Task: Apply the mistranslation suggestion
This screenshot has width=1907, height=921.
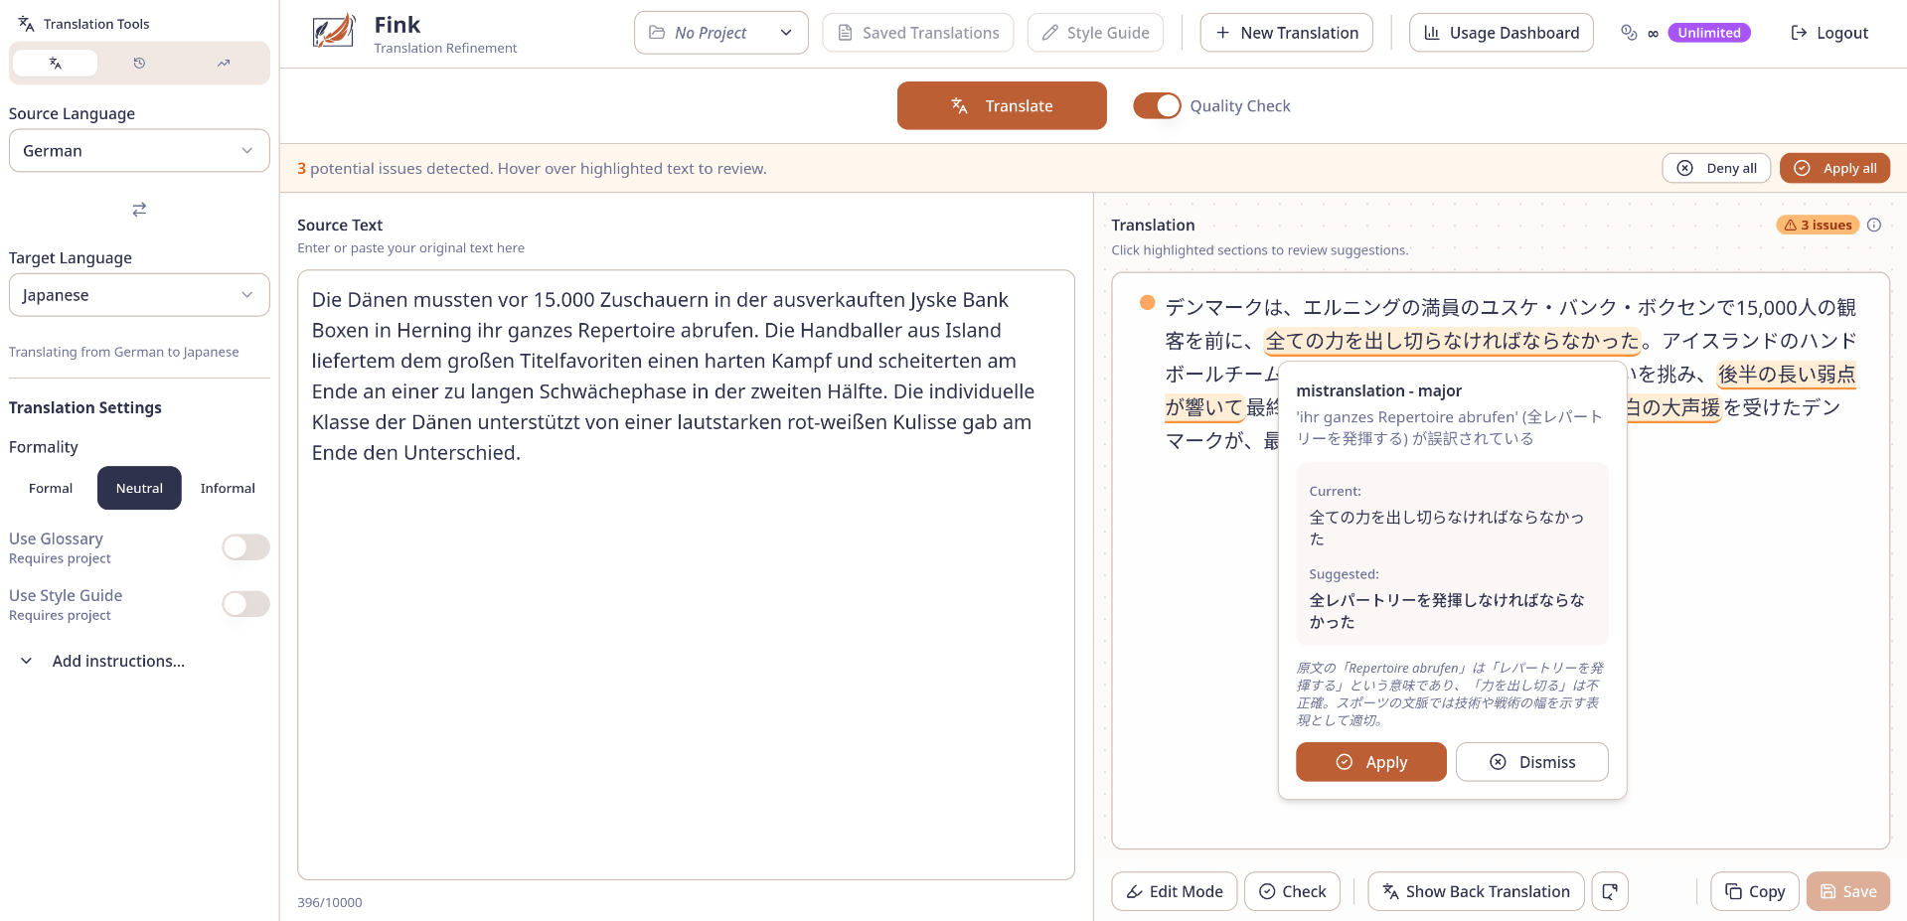Action: (1370, 761)
